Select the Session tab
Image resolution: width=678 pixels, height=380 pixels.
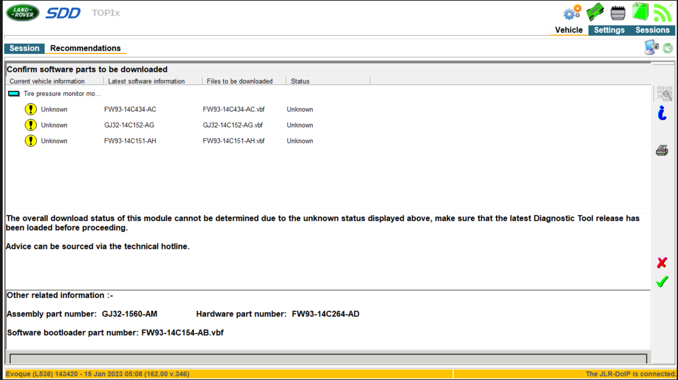(x=24, y=48)
